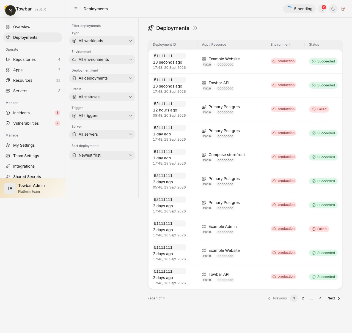Click the Shared Secrets key icon
352x333 pixels.
[8, 176]
